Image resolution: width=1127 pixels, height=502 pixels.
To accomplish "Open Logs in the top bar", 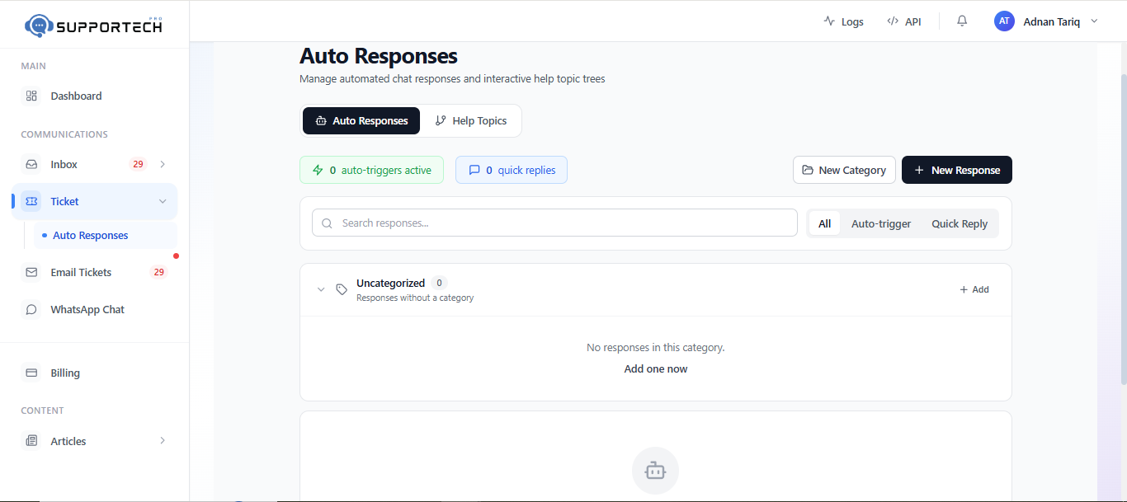I will point(843,21).
